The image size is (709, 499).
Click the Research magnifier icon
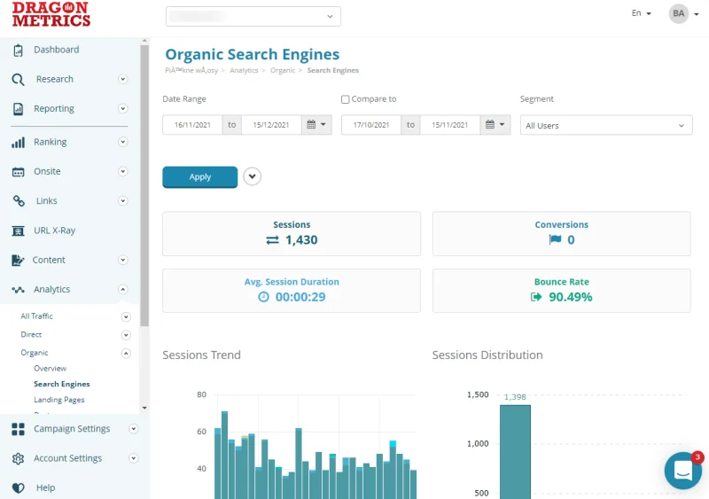coord(18,80)
